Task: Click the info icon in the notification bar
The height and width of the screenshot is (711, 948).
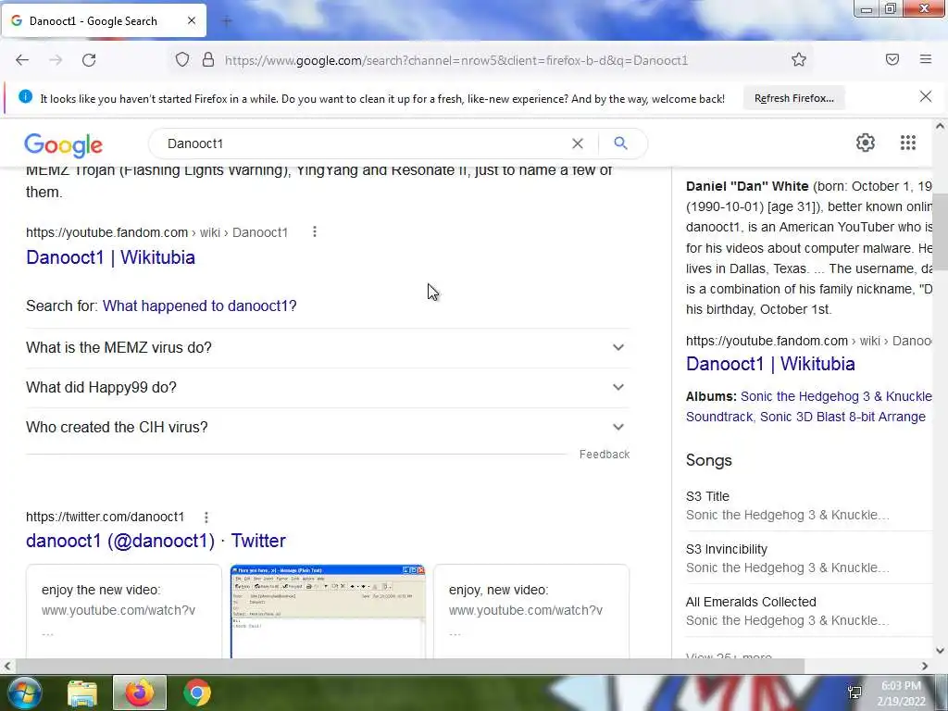Action: click(x=25, y=96)
